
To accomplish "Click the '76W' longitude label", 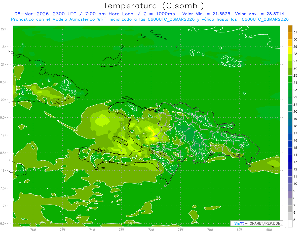I will tap(33, 229).
